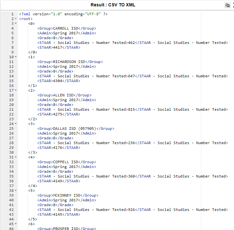
Task: Collapse the <4> node on line 31
Action: (16, 157)
